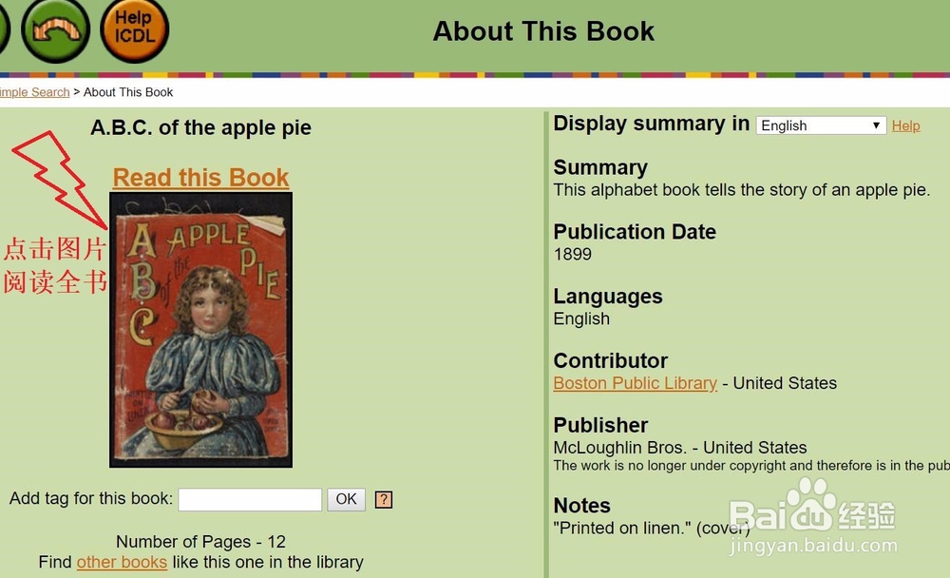This screenshot has height=578, width=950.
Task: Go to Simple Search breadcrumb link
Action: click(x=34, y=92)
